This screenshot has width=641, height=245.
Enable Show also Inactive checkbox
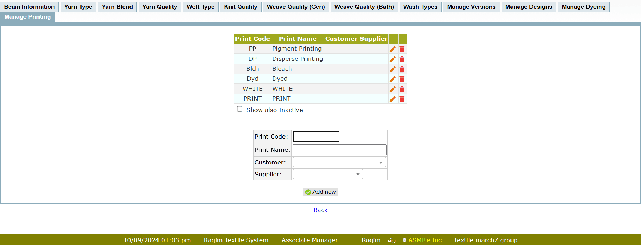[240, 109]
